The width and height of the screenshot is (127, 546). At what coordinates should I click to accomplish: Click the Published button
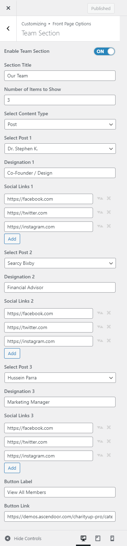click(x=101, y=8)
